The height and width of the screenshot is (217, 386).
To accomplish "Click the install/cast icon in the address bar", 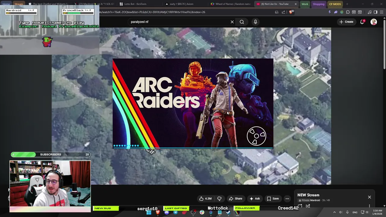I will [x=277, y=12].
